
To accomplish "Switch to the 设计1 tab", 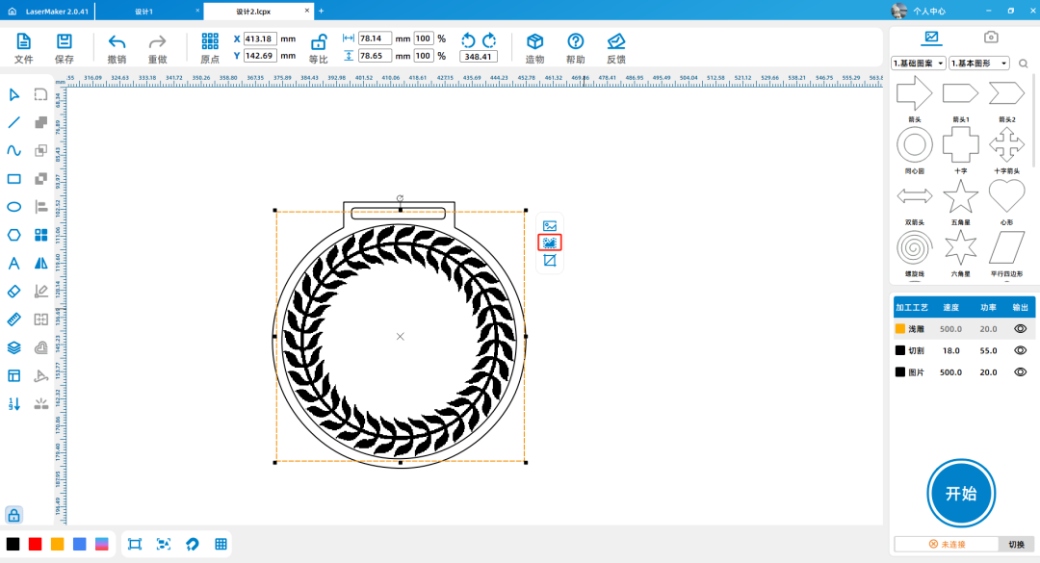I will pyautogui.click(x=144, y=11).
